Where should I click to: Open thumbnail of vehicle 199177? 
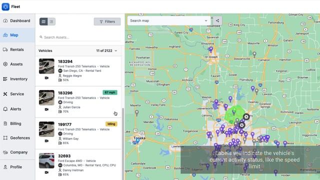click(46, 129)
